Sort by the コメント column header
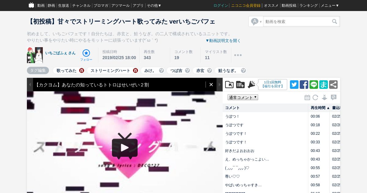This screenshot has height=193, width=367. (265, 108)
